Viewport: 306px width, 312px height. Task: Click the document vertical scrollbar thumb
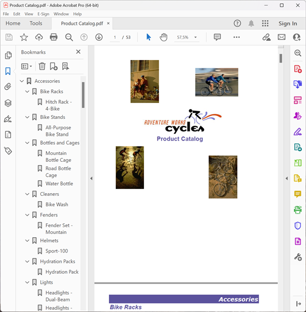[x=280, y=58]
